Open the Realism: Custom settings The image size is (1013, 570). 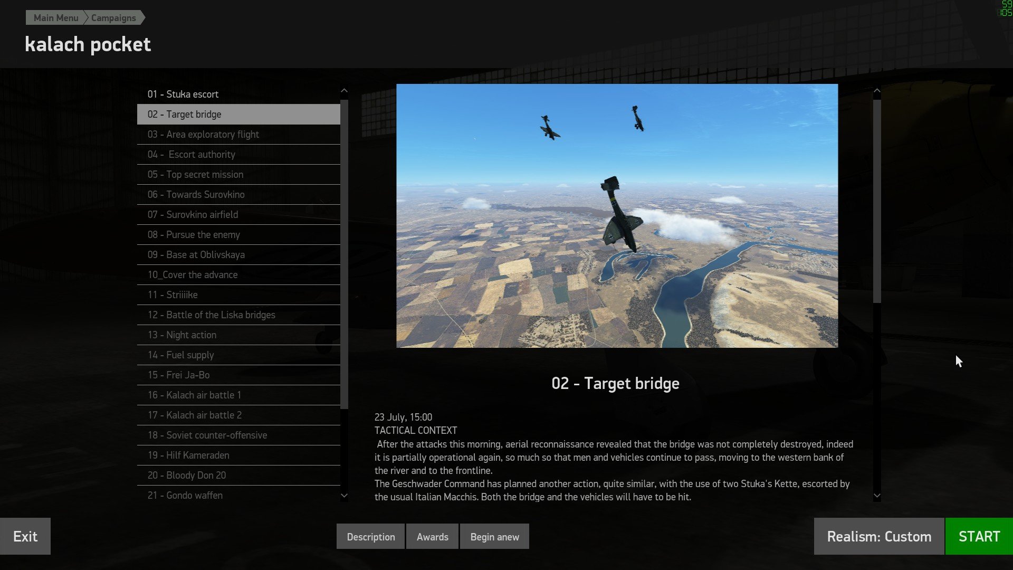click(879, 536)
